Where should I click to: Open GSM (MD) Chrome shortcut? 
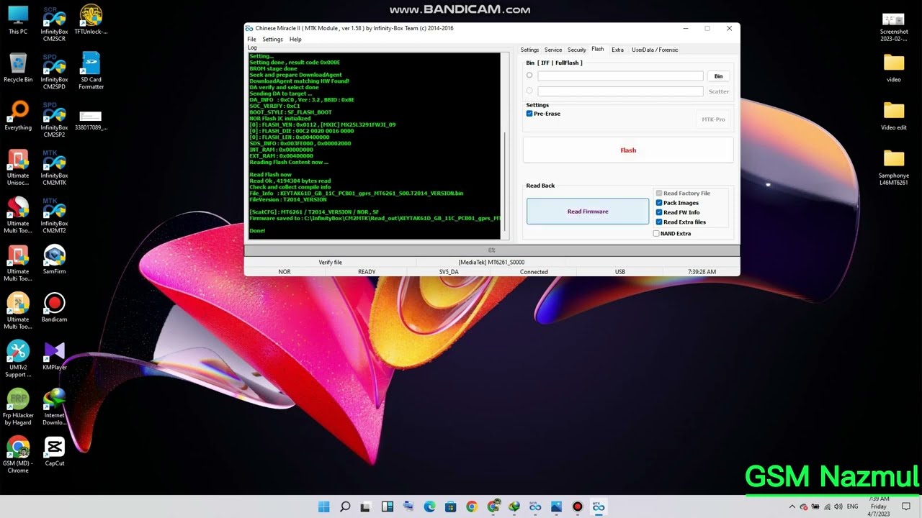click(18, 455)
